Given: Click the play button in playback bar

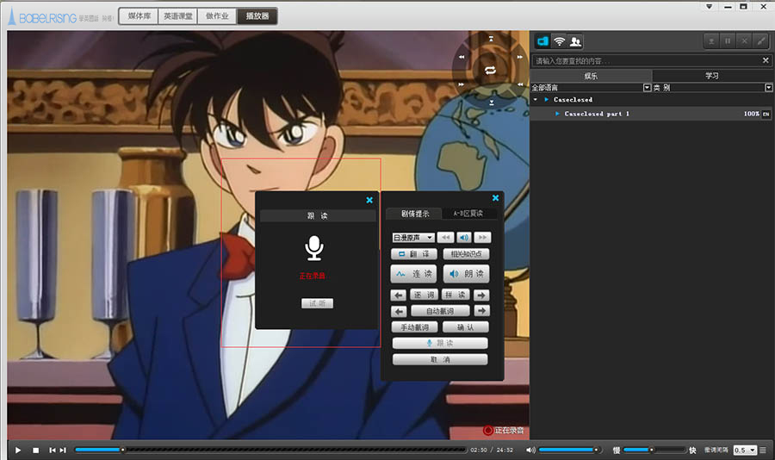Looking at the screenshot, I should (x=18, y=451).
